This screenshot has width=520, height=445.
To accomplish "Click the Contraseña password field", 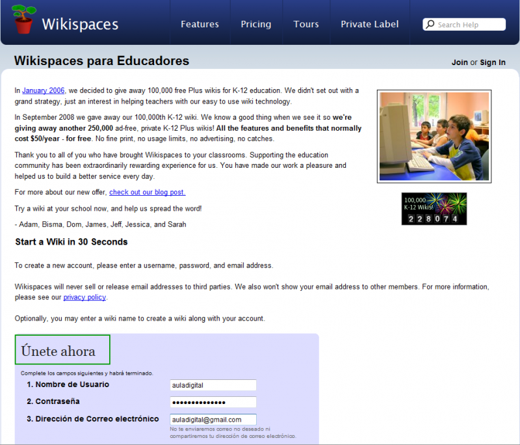I will click(x=213, y=402).
